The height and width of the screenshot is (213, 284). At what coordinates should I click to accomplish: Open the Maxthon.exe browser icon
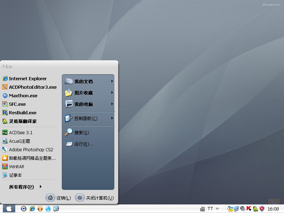click(x=5, y=95)
